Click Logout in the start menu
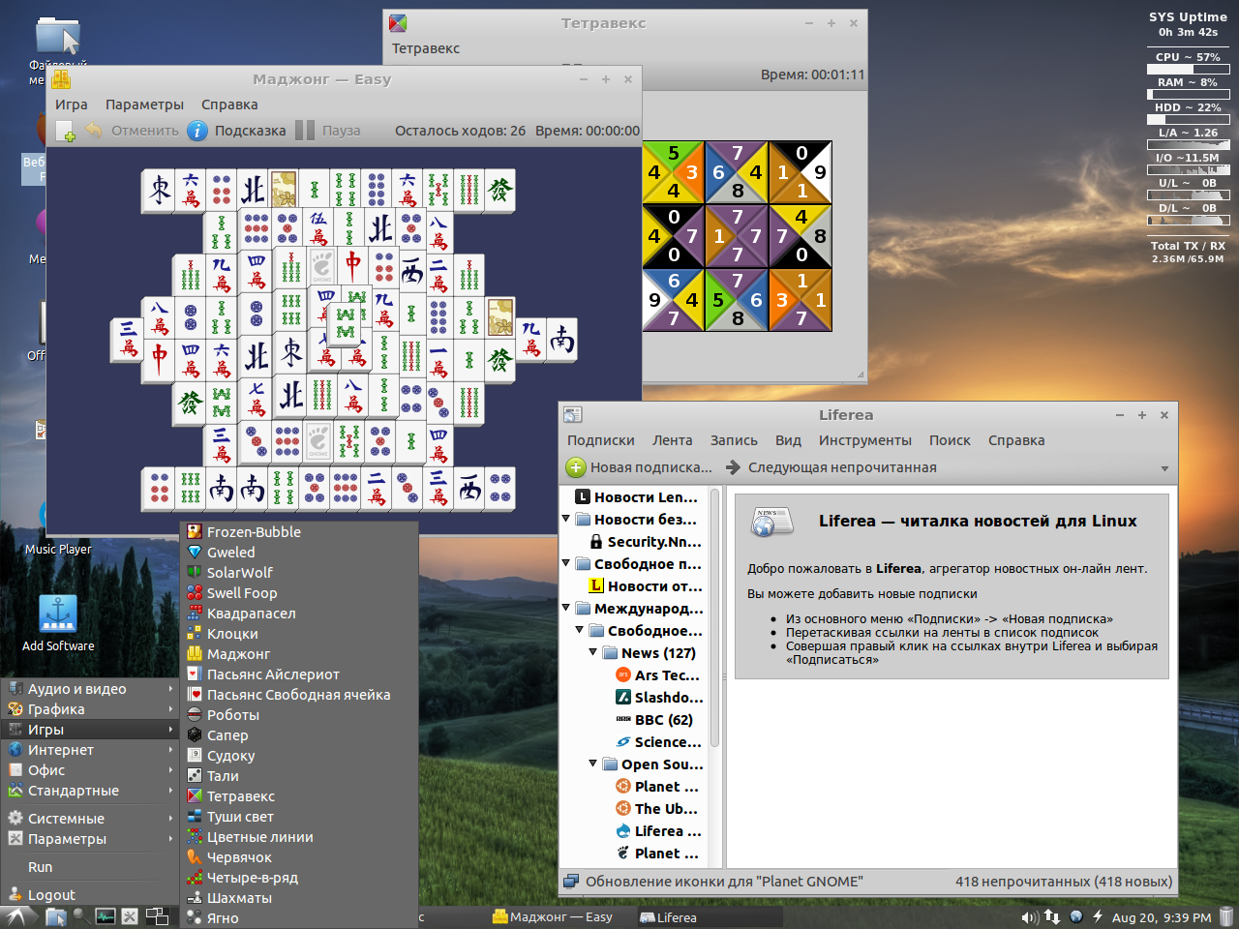The height and width of the screenshot is (929, 1239). (x=90, y=895)
